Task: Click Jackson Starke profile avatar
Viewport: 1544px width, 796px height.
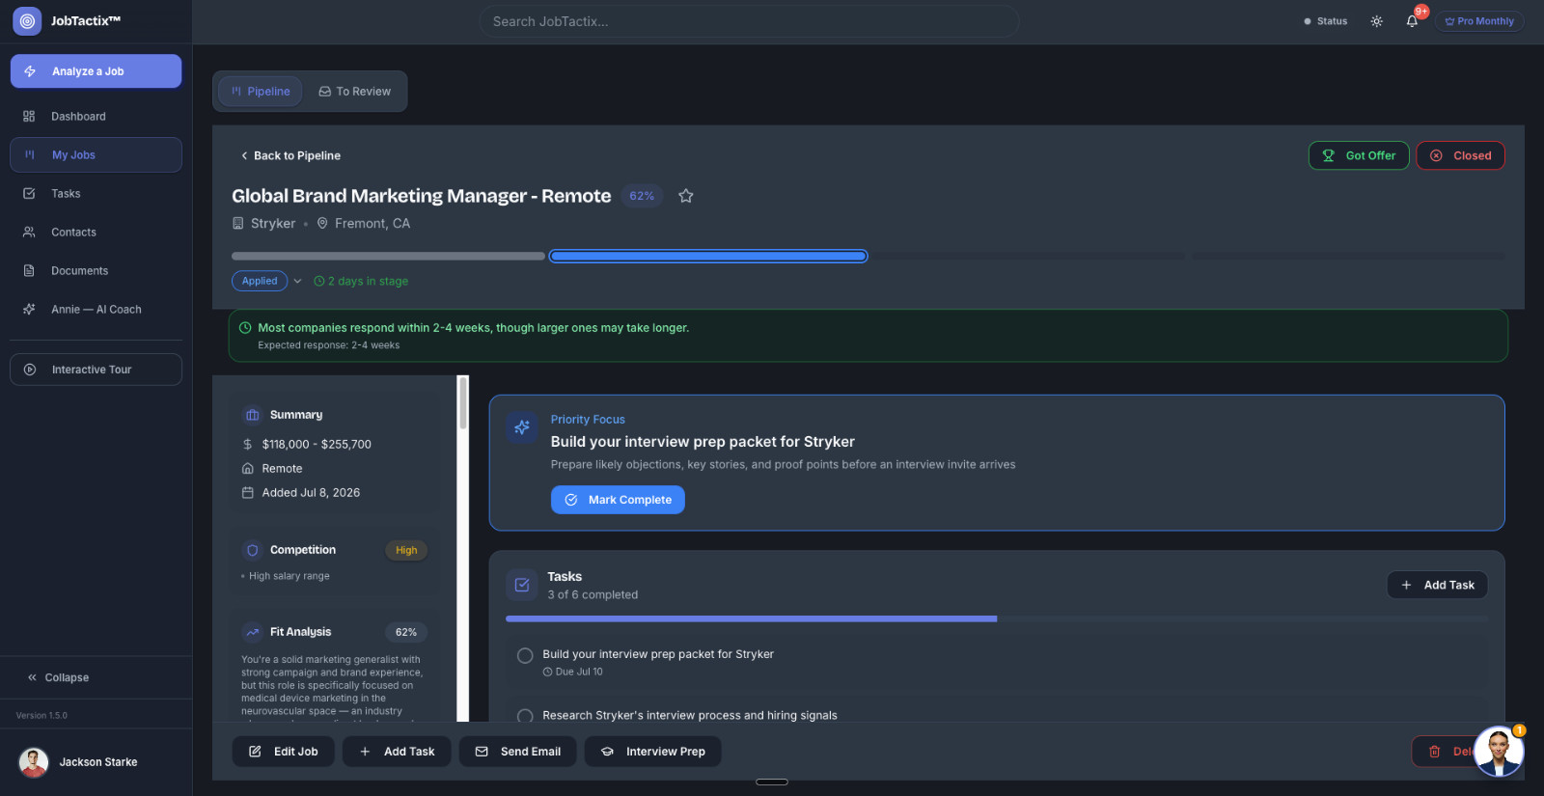Action: pos(34,762)
